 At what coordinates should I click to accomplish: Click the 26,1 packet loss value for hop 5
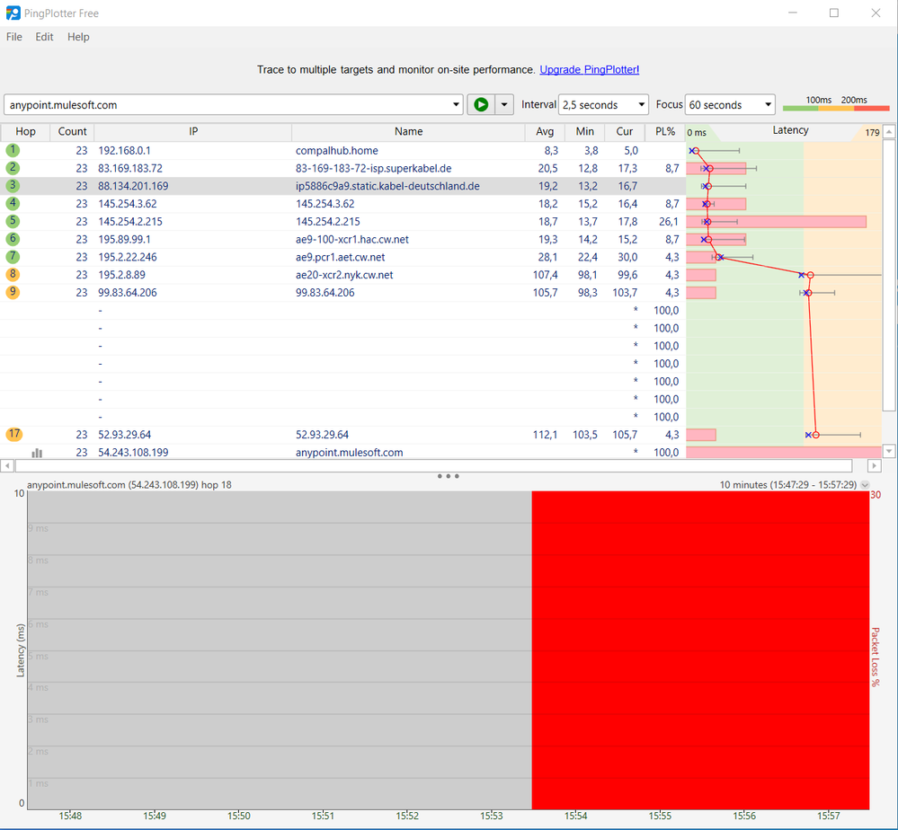[669, 222]
